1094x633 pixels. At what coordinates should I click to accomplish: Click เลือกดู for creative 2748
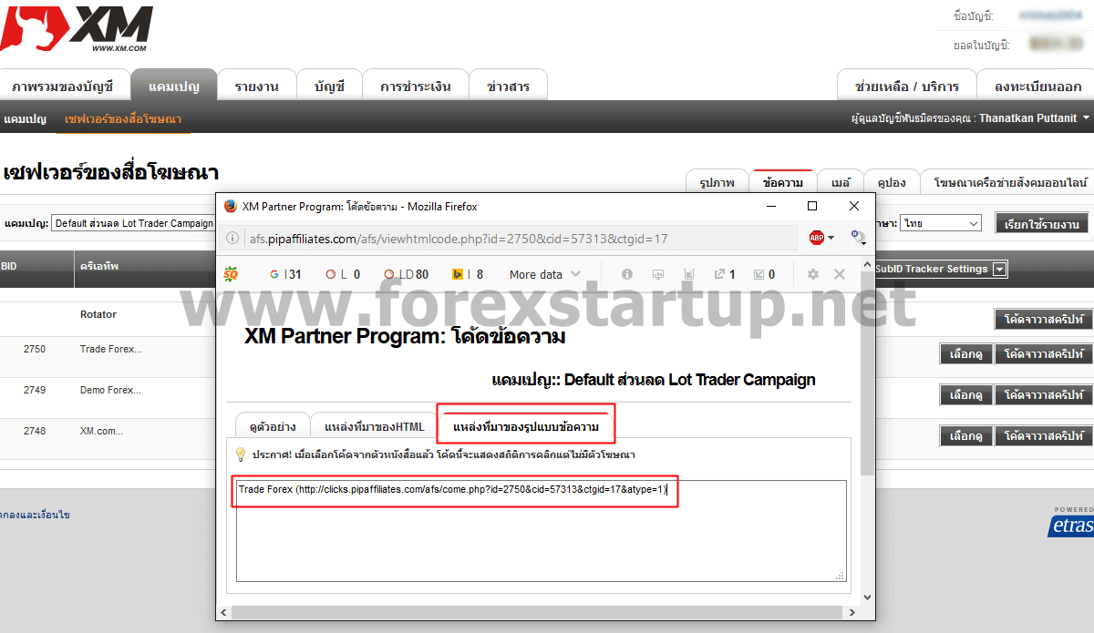click(x=965, y=436)
